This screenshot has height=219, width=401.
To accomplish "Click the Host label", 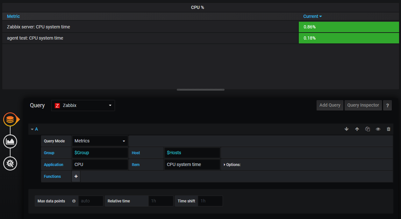I will (136, 153).
